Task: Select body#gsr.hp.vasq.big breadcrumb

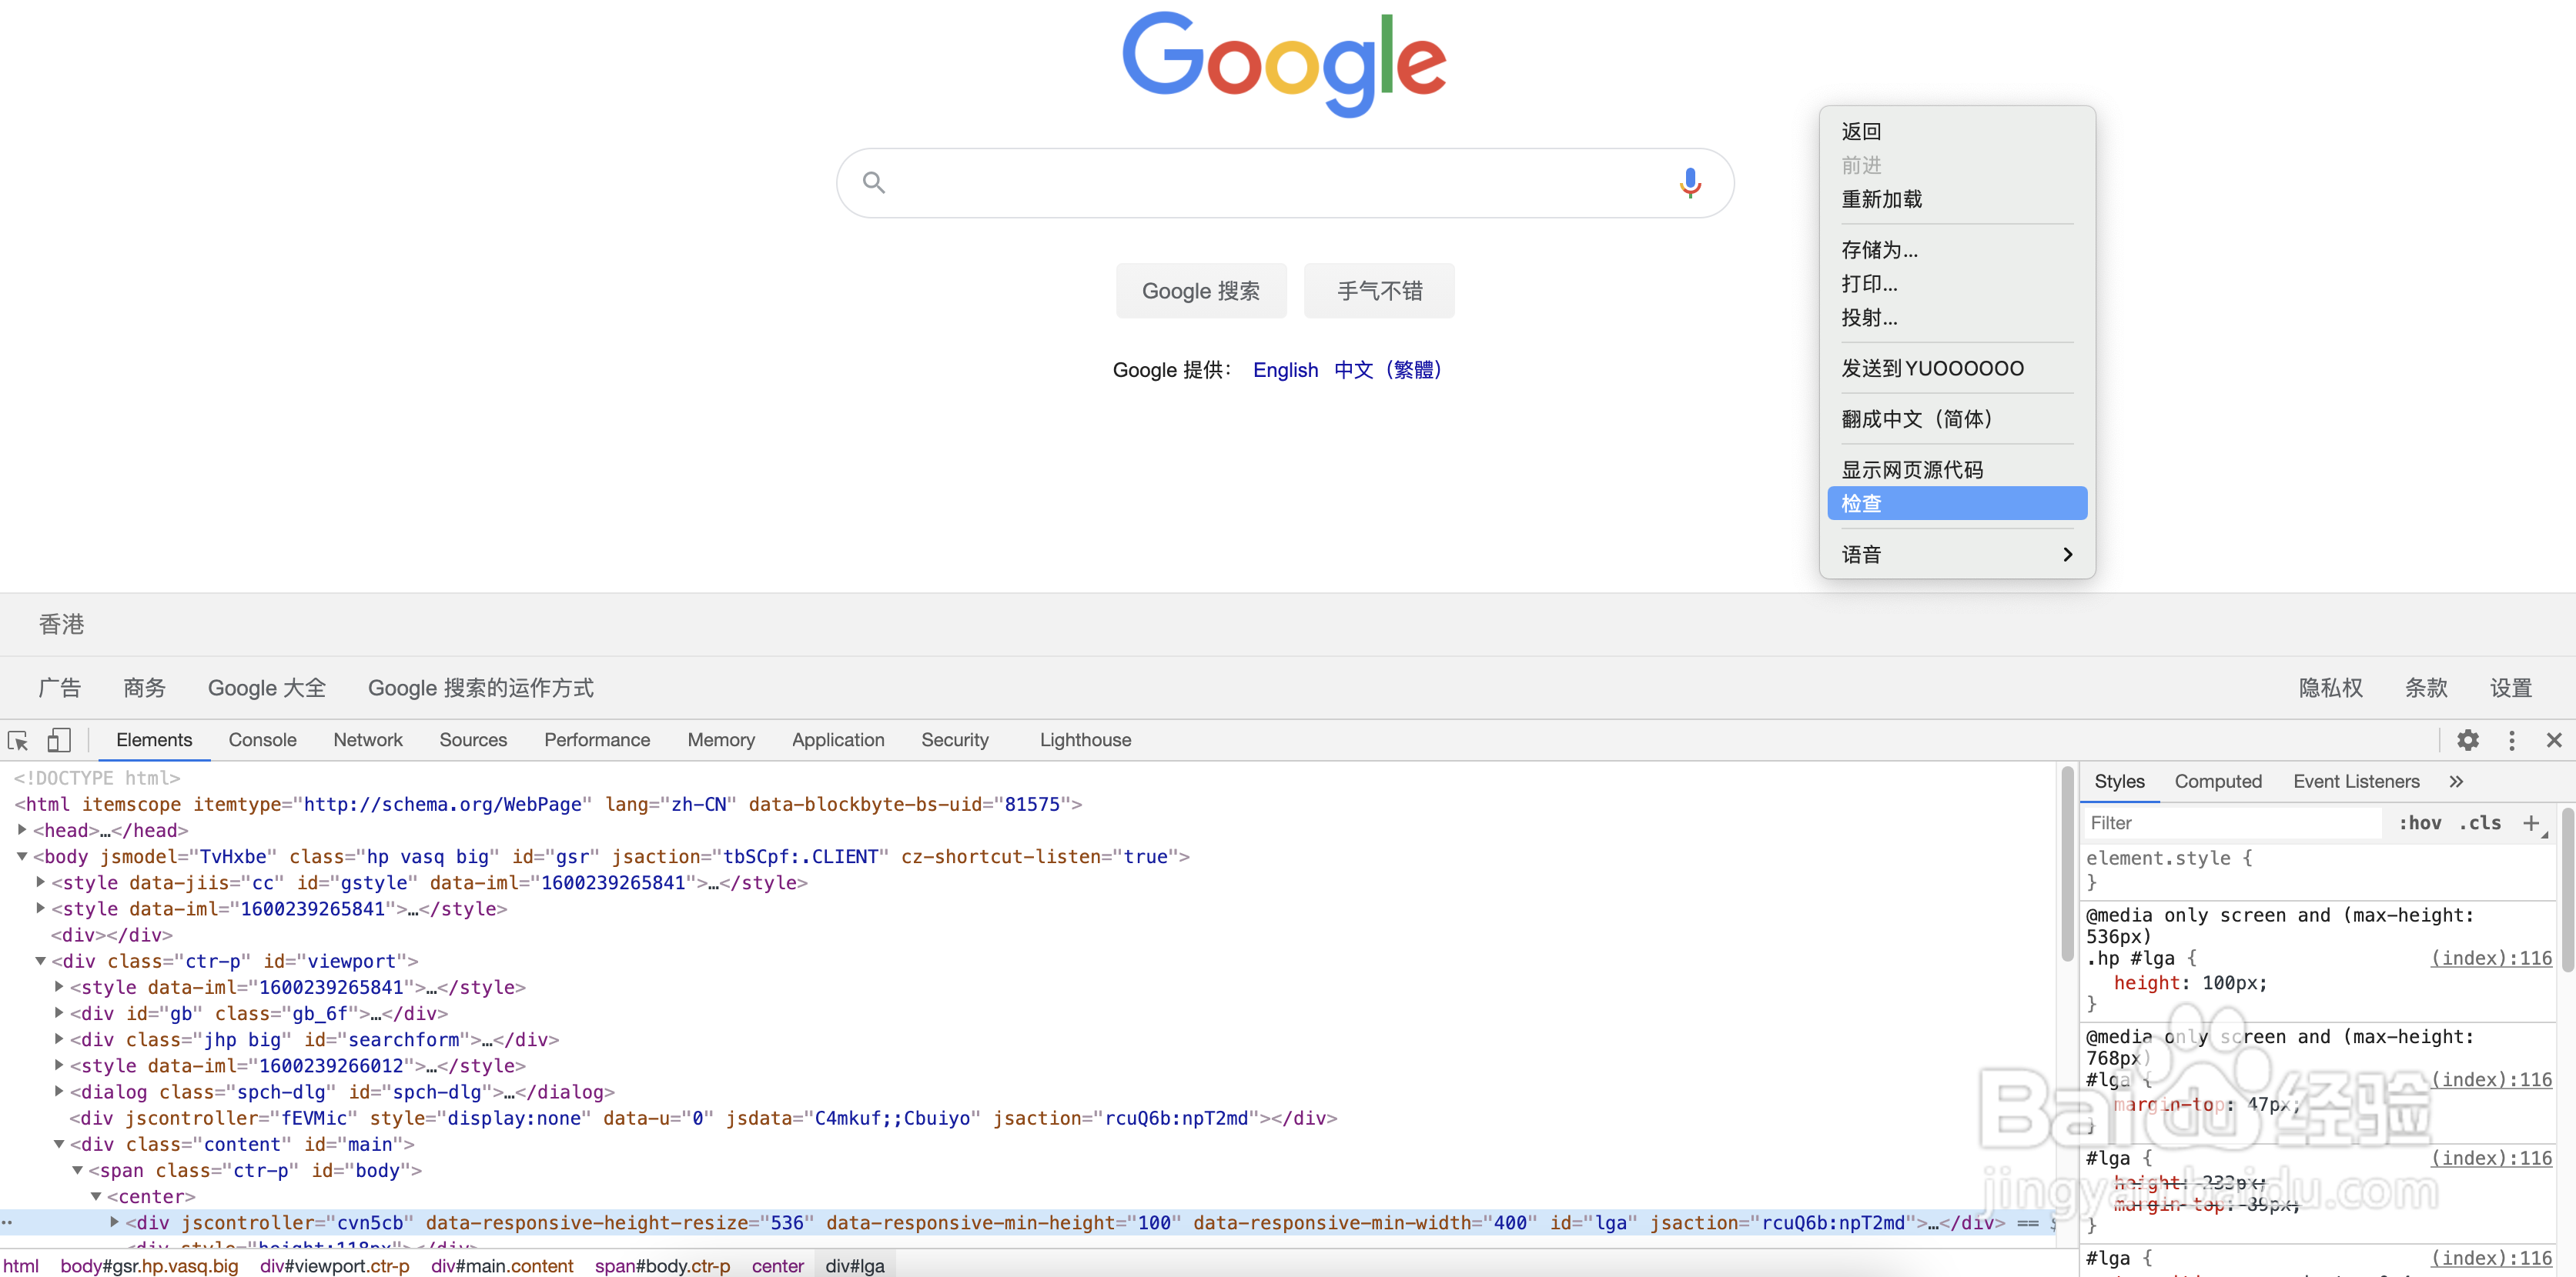Action: tap(149, 1266)
